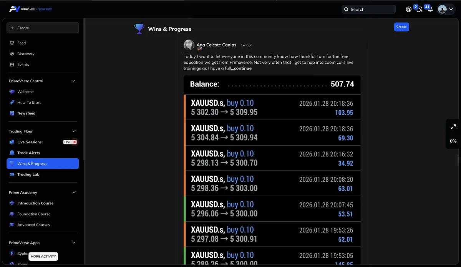
Task: Click the sidebar plus Create button
Action: 43,28
